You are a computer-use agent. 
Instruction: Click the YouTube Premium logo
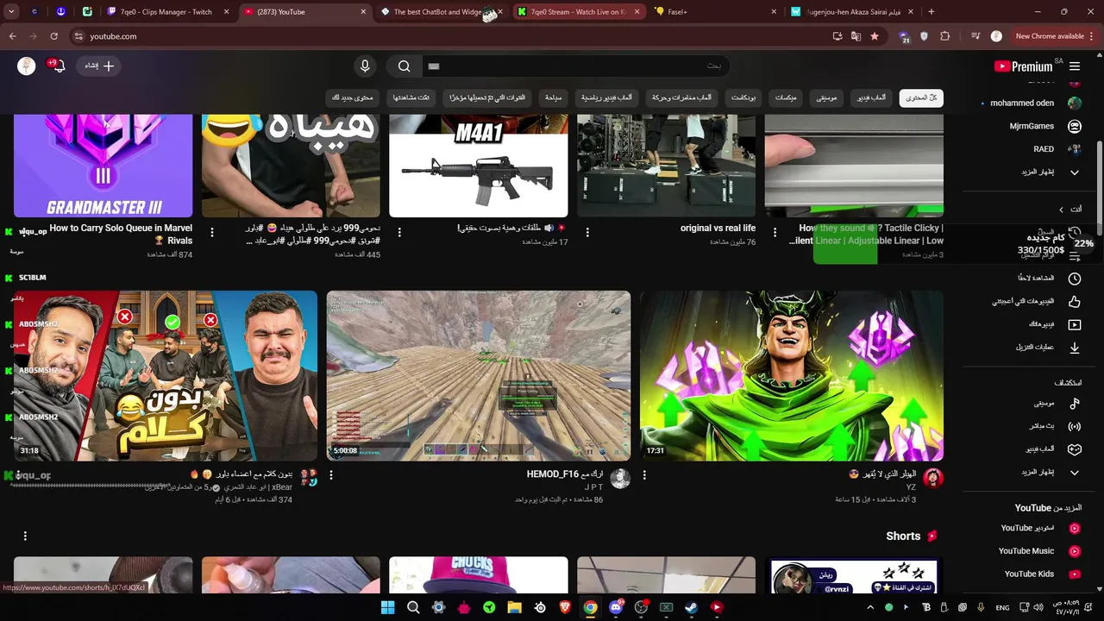pos(1023,66)
